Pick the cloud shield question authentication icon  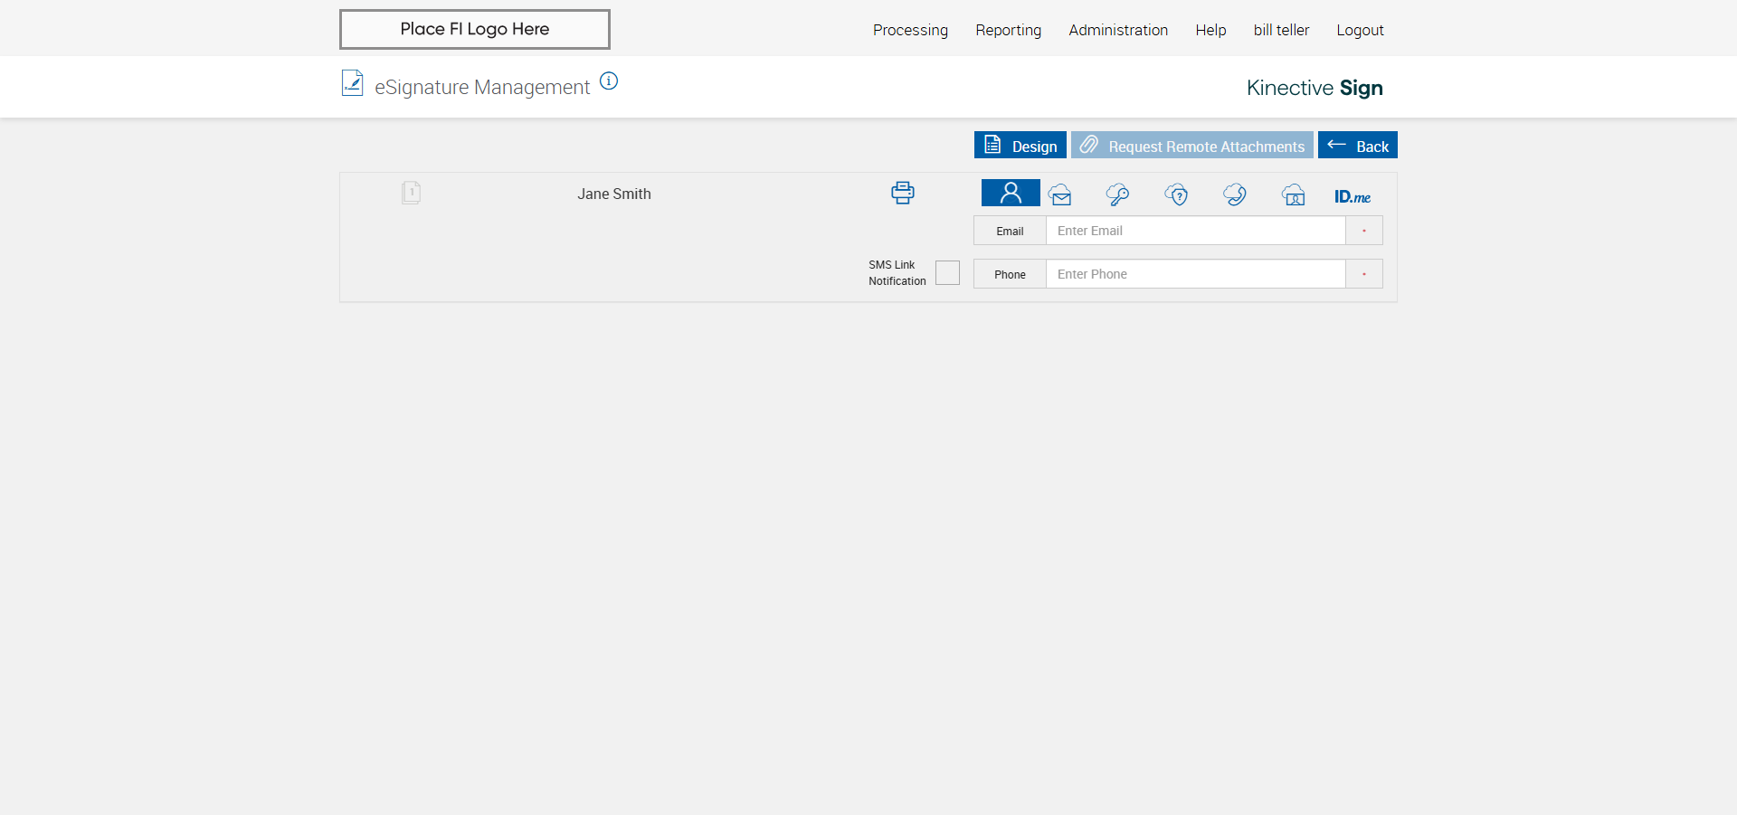click(x=1176, y=194)
